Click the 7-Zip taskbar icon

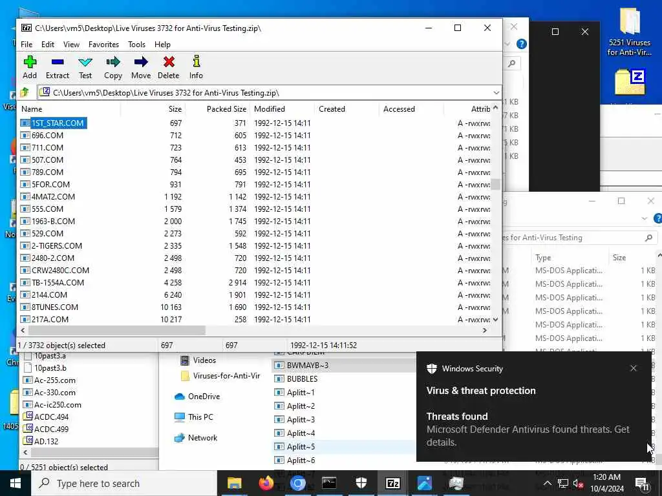point(392,483)
